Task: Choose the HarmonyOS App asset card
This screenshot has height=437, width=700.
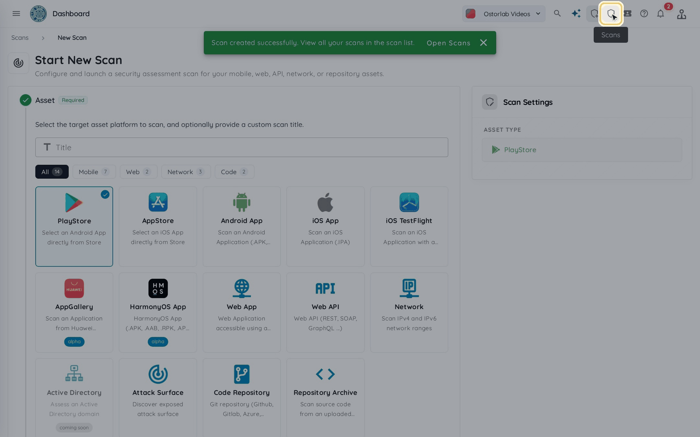Action: pos(158,312)
